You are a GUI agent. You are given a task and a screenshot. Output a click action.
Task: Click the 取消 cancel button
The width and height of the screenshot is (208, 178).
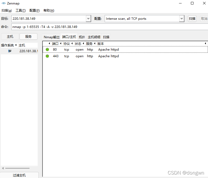(x=204, y=18)
